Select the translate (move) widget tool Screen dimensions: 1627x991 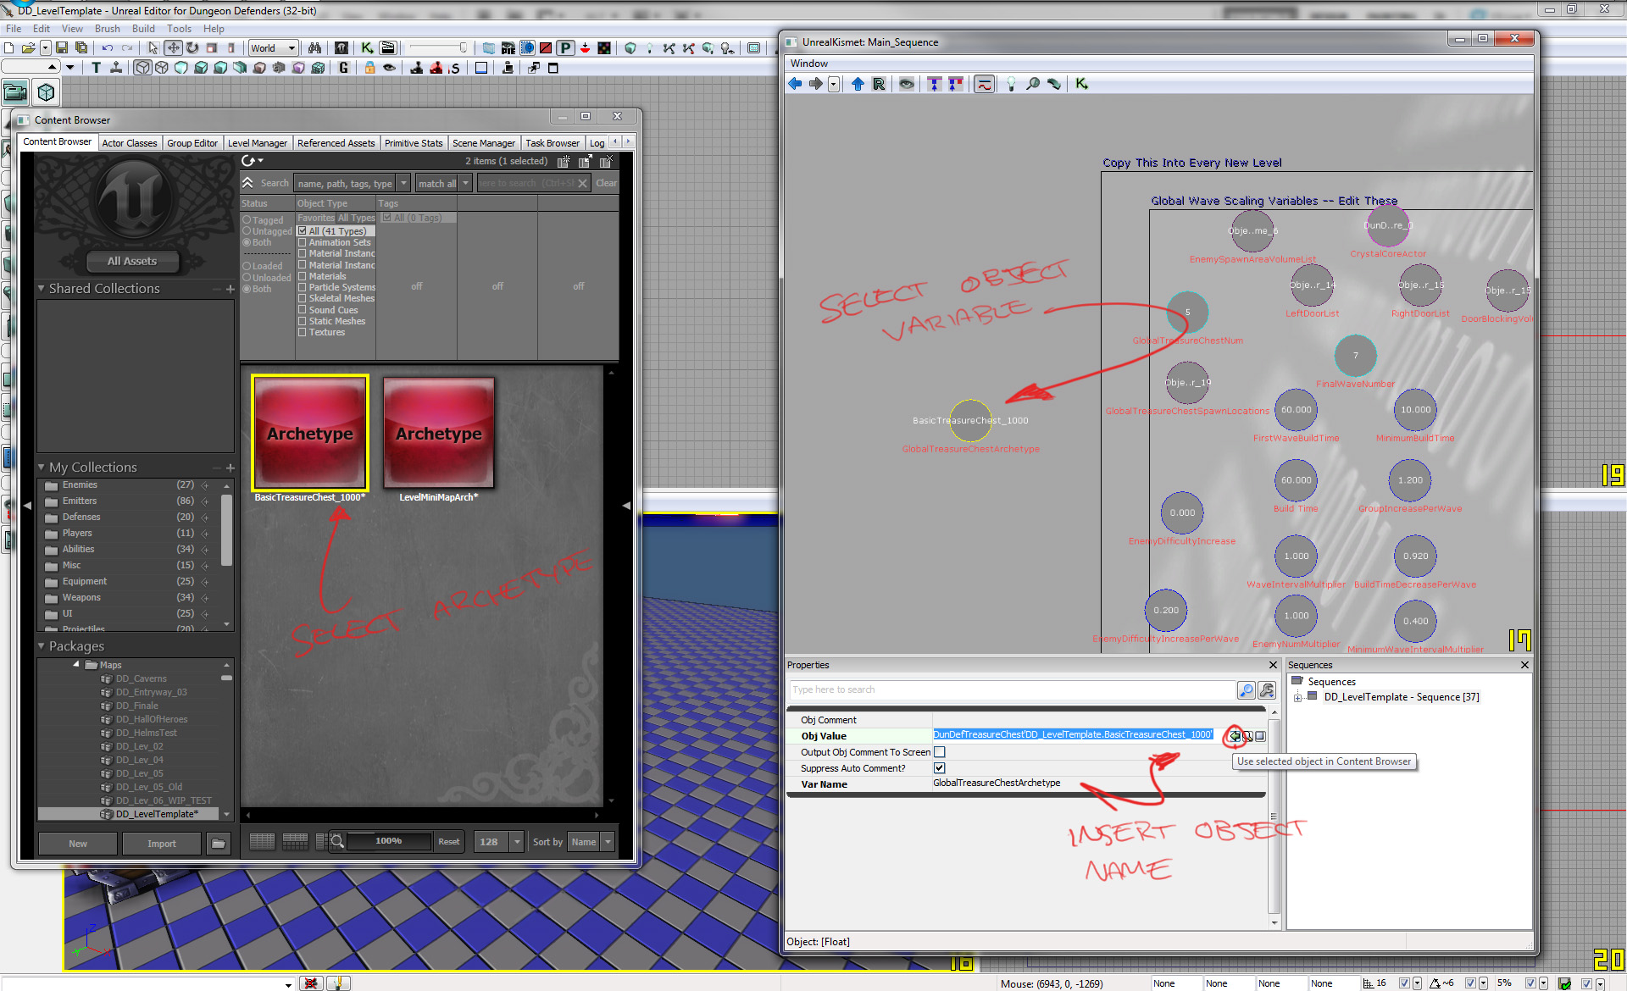point(173,48)
